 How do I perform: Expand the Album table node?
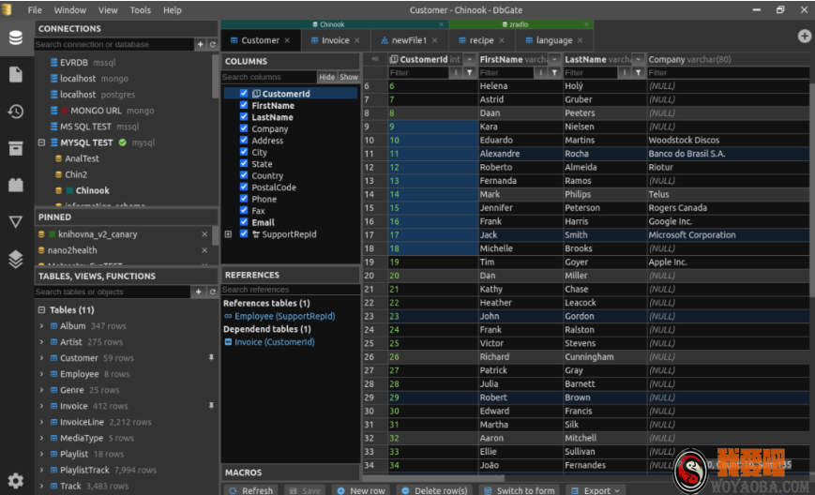[42, 326]
